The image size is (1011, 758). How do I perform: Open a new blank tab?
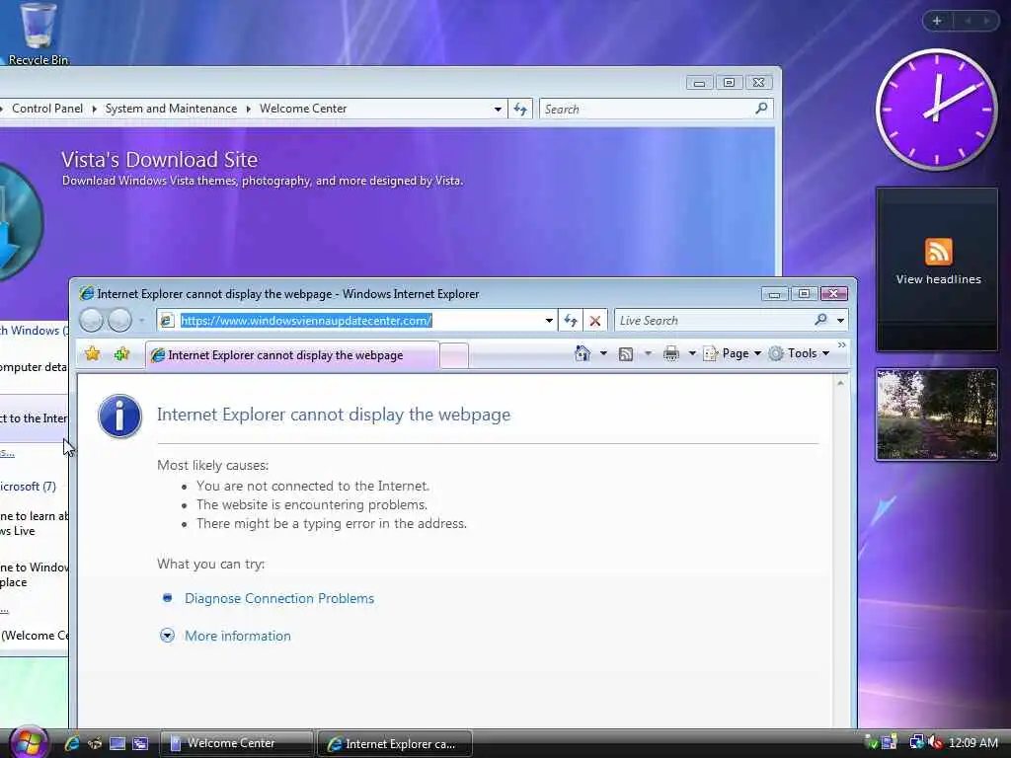pyautogui.click(x=454, y=355)
